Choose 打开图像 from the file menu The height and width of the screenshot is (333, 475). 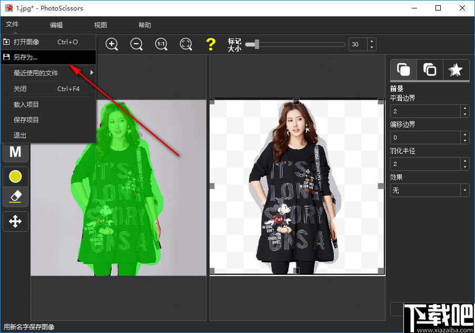point(48,42)
